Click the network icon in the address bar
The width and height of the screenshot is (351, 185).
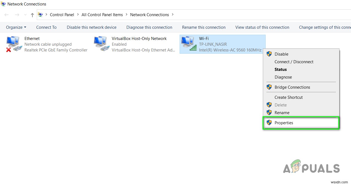[x=40, y=15]
